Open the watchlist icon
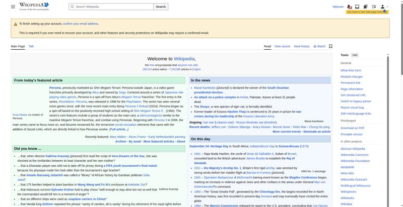Image resolution: width=403 pixels, height=207 pixels. 374,7
